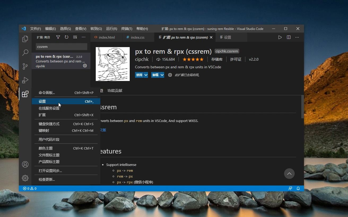Click gear icon next to uninstall button
This screenshot has width=348, height=217.
pos(170,75)
